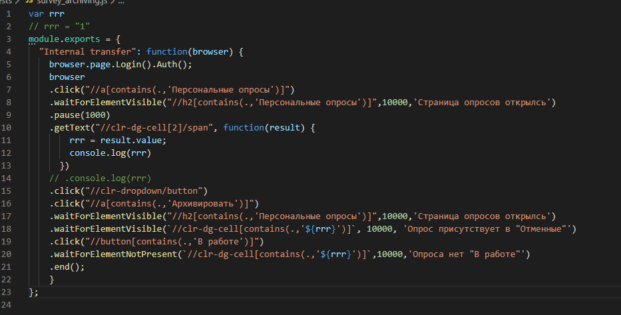Screen dimensions: 621x315
Task: Expand the breadcrumb ellipsis symbol item
Action: click(x=120, y=2)
